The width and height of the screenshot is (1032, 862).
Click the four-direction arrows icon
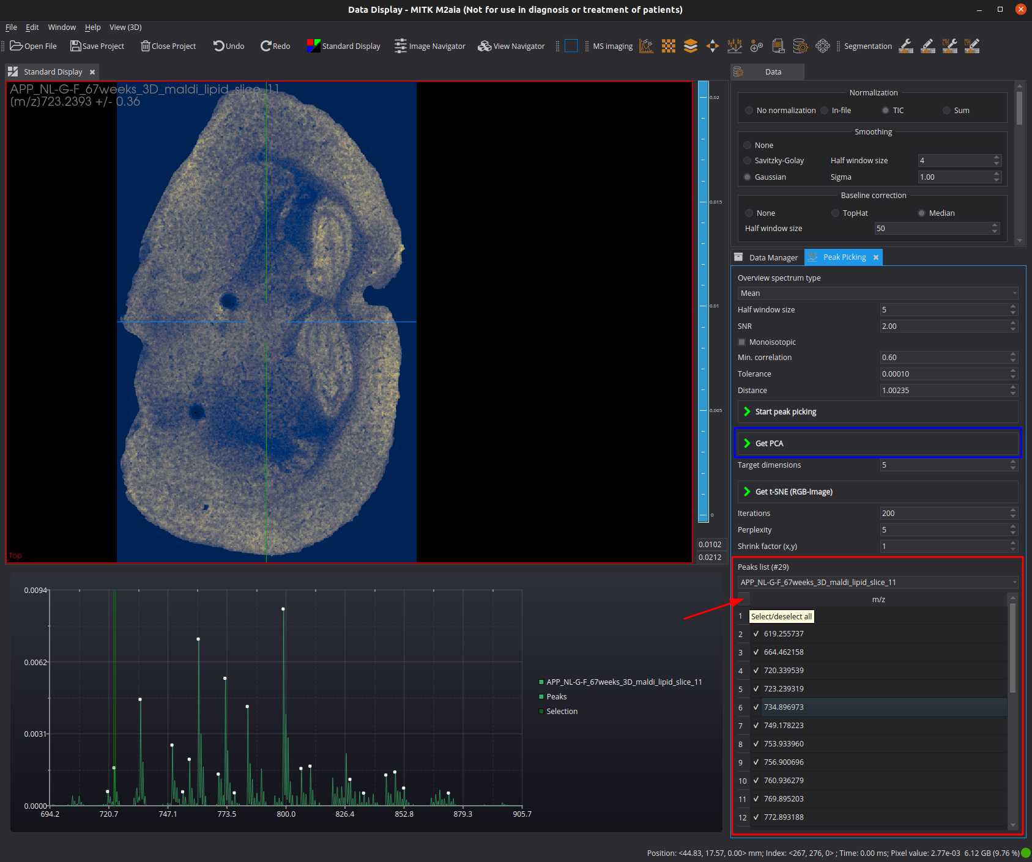(713, 46)
